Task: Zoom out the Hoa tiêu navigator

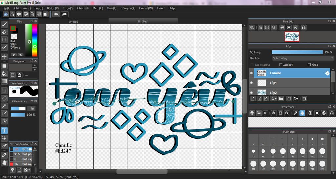Action: pyautogui.click(x=273, y=28)
